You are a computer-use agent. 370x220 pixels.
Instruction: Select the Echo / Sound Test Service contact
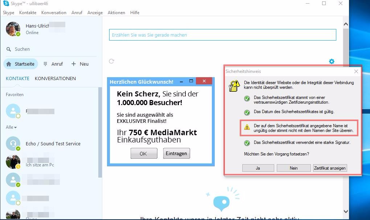[x=50, y=144]
